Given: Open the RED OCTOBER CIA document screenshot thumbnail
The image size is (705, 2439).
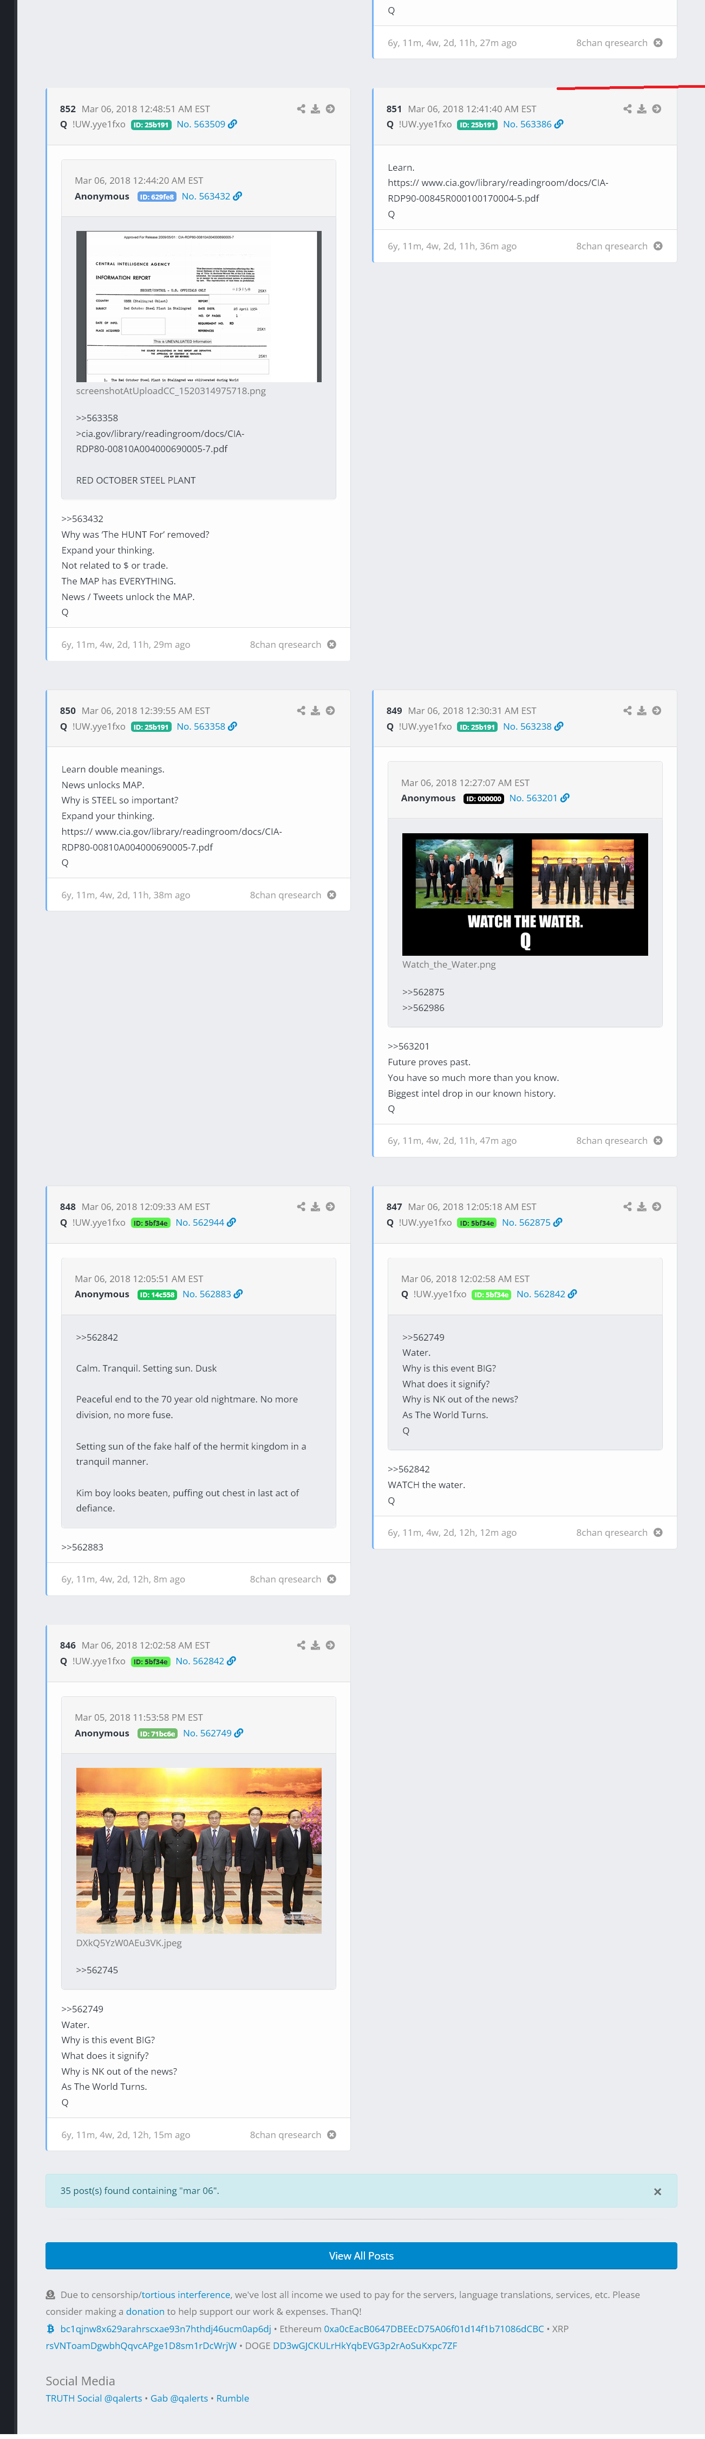Looking at the screenshot, I should tap(199, 306).
